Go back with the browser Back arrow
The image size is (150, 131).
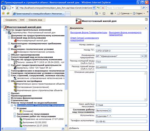[x=4, y=8]
